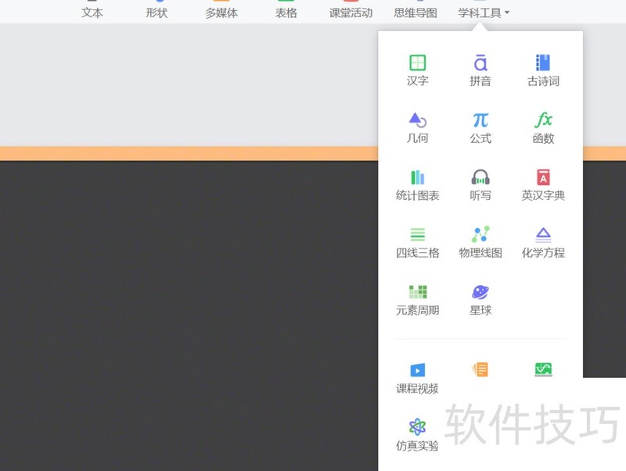This screenshot has height=471, width=626.
Task: Open 课程视频 course videos
Action: 418,377
